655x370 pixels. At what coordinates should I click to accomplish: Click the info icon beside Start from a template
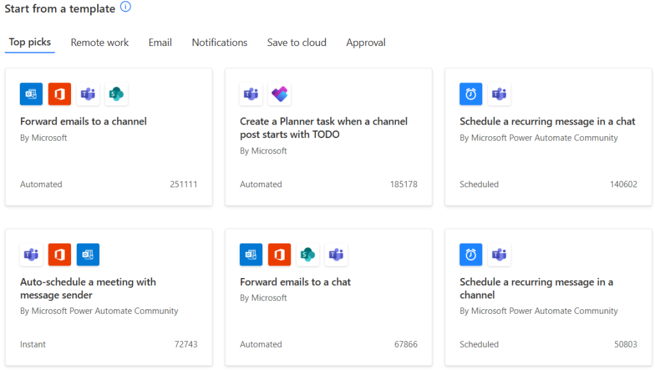[125, 8]
